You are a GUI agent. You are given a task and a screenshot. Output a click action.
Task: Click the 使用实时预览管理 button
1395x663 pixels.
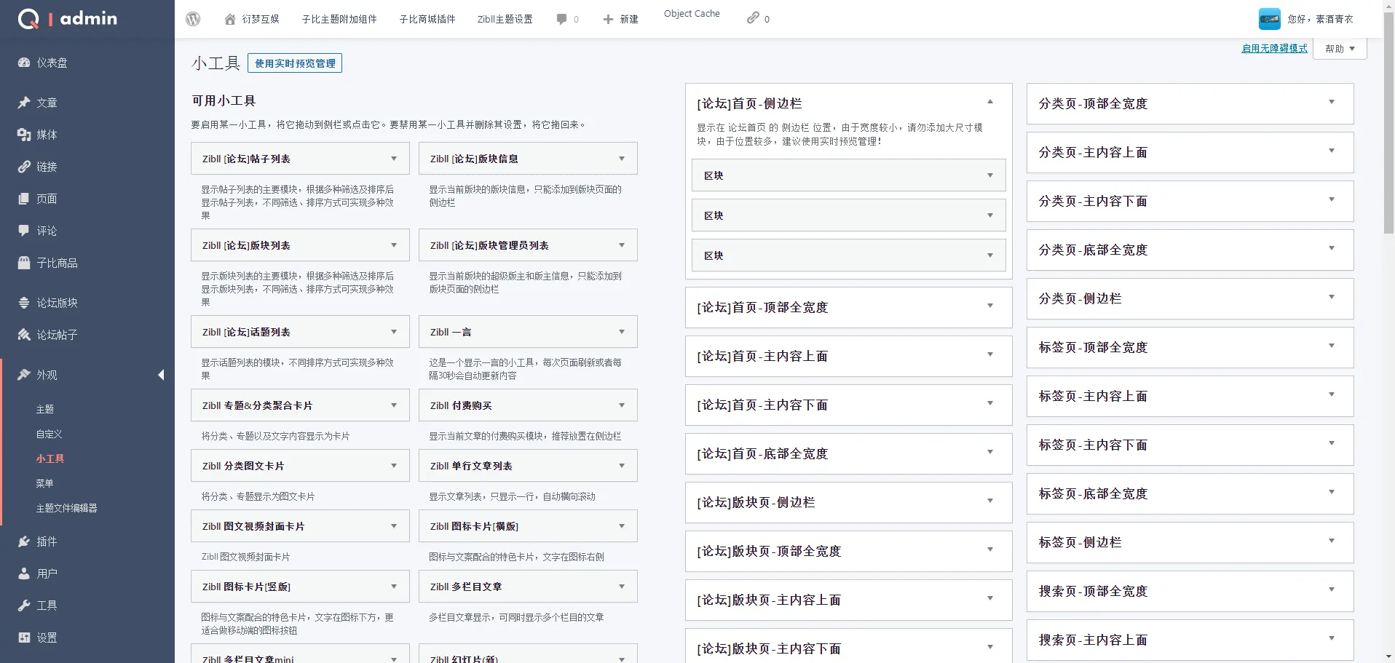pyautogui.click(x=295, y=63)
